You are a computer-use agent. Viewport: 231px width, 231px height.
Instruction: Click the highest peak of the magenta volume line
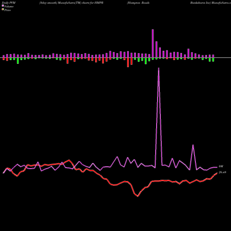(158, 68)
